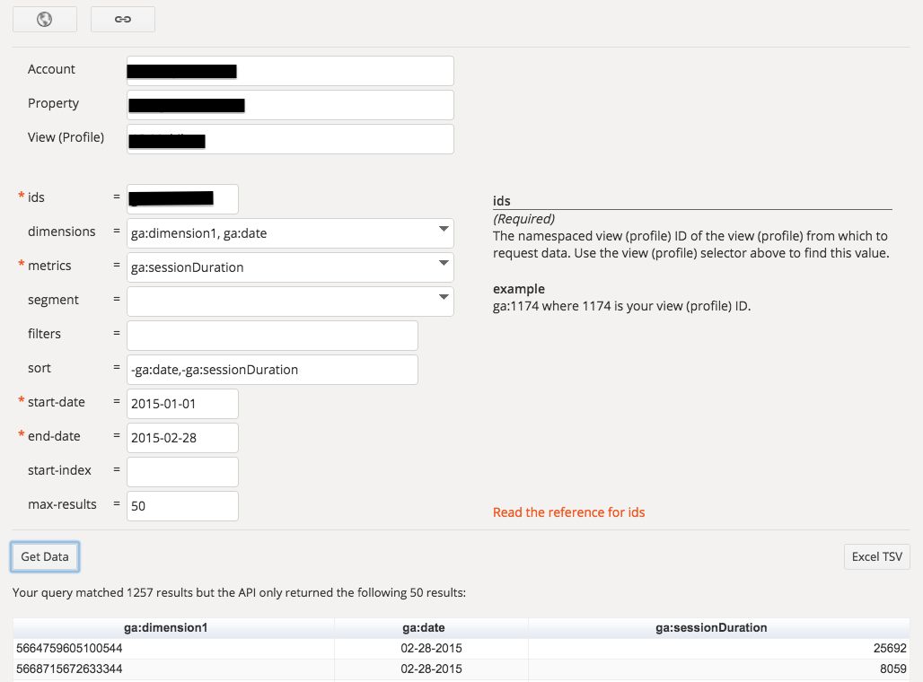The height and width of the screenshot is (682, 923).
Task: Export results with Excel TSV button
Action: (x=876, y=556)
